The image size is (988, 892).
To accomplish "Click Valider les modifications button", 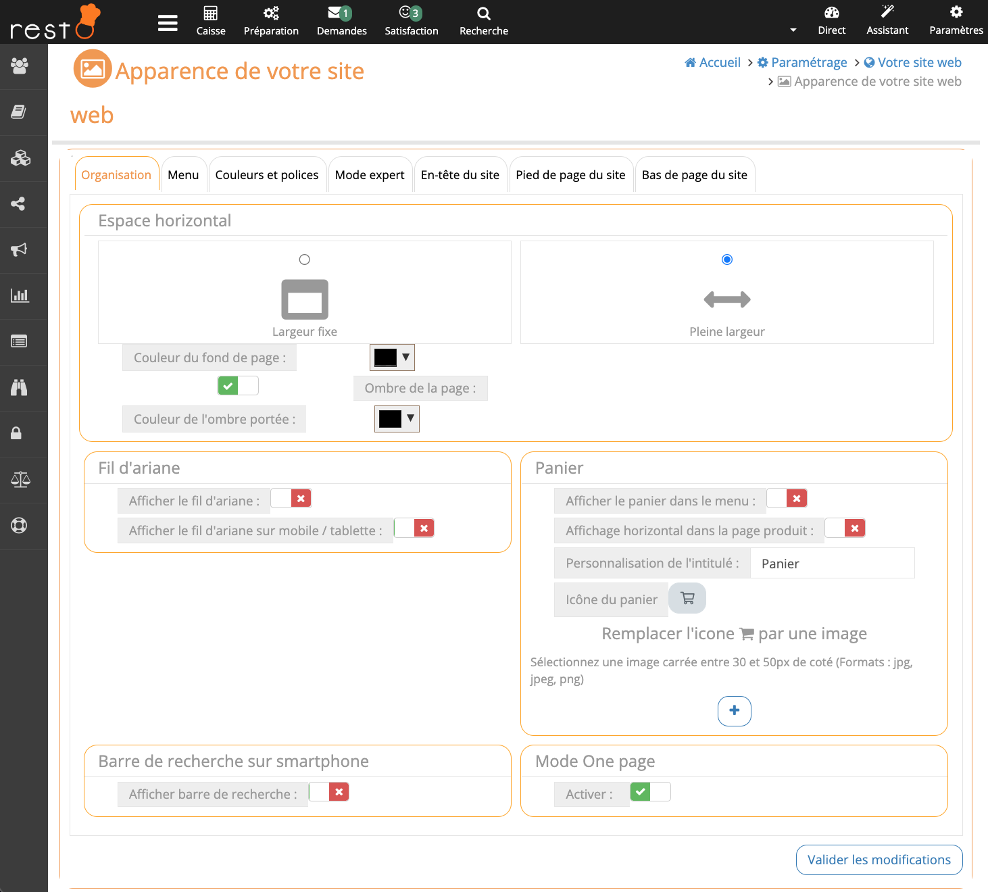I will click(879, 860).
